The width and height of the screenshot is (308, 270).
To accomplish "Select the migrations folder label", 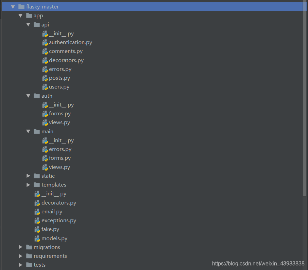I will (47, 247).
